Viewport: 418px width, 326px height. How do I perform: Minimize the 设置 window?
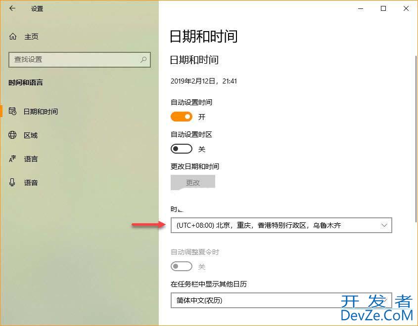click(361, 8)
